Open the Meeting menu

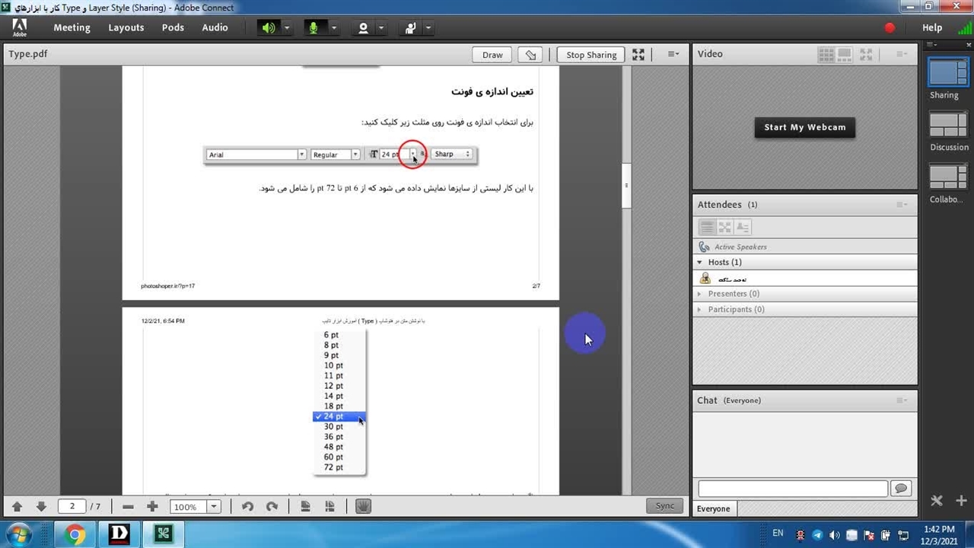(72, 27)
